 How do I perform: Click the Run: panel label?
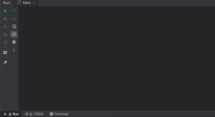click(7, 3)
